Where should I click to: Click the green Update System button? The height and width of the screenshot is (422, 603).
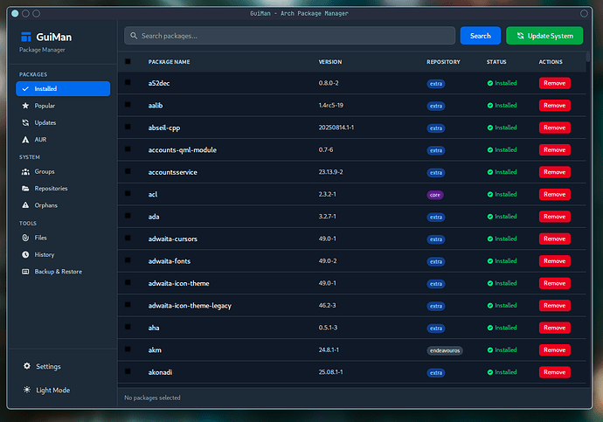pyautogui.click(x=544, y=36)
